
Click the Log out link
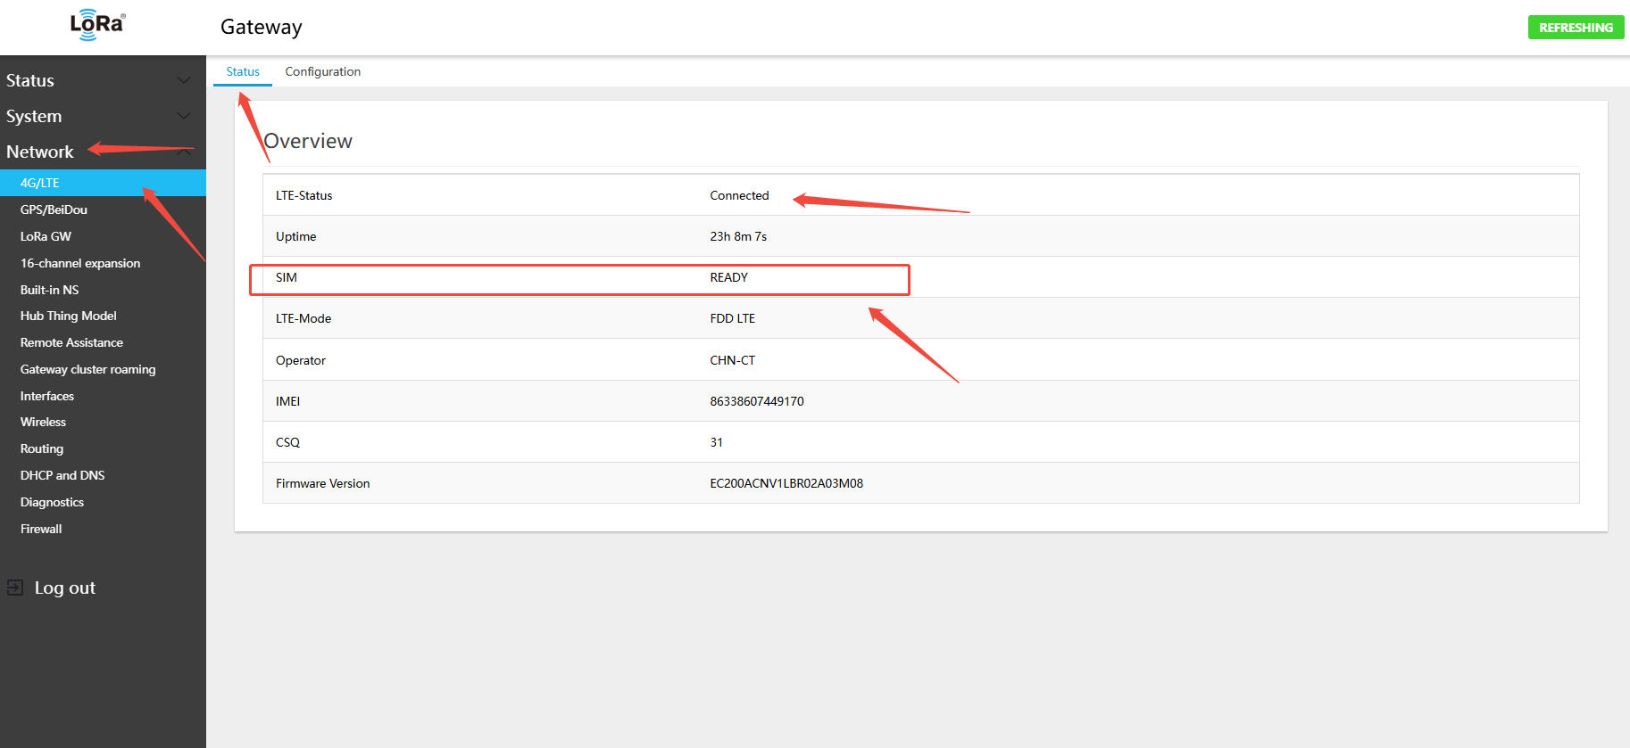tap(64, 588)
